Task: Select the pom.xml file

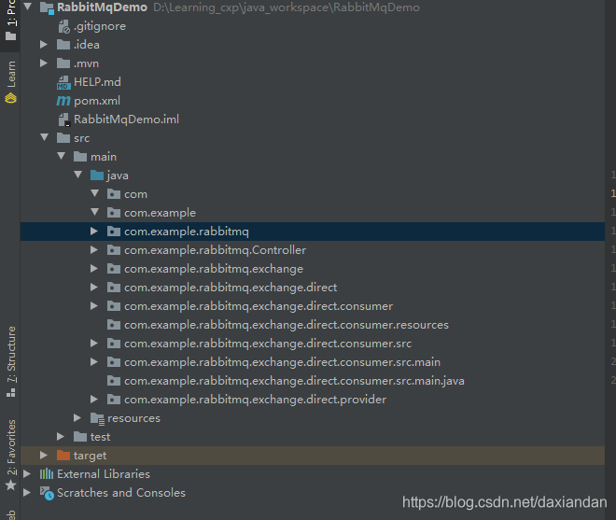Action: pos(97,101)
